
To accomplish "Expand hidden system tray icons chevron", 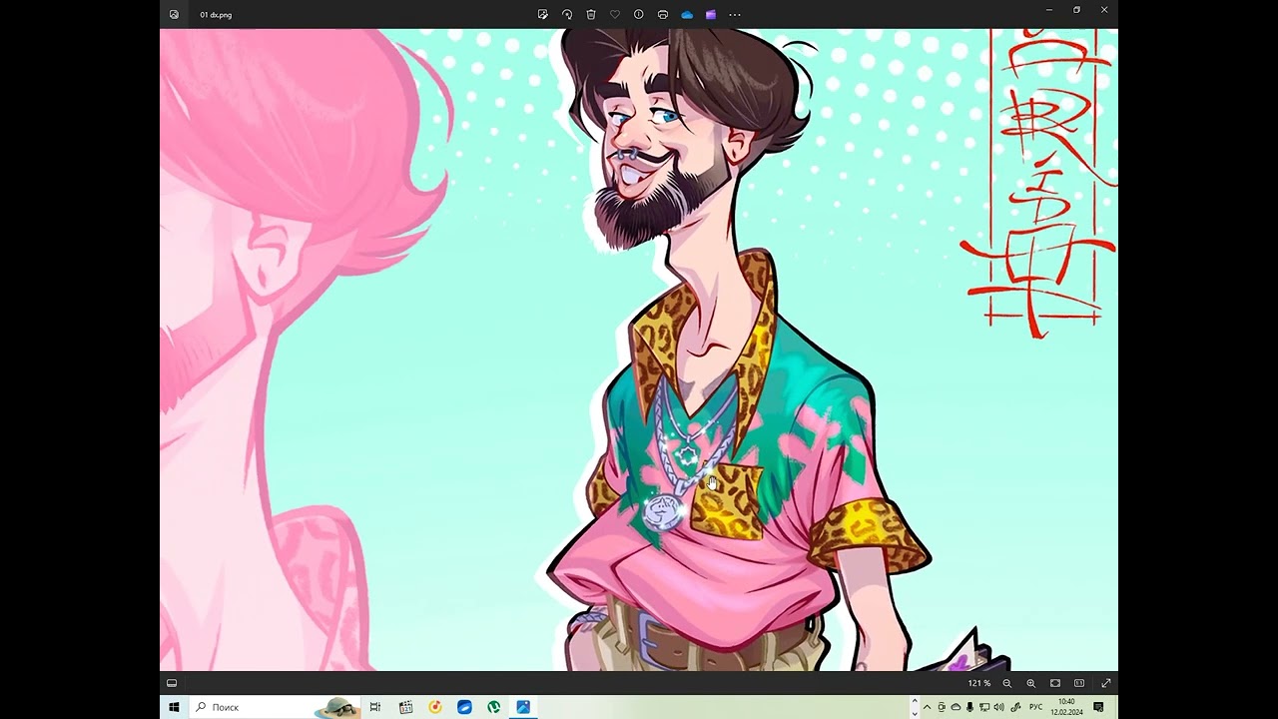I will click(927, 707).
